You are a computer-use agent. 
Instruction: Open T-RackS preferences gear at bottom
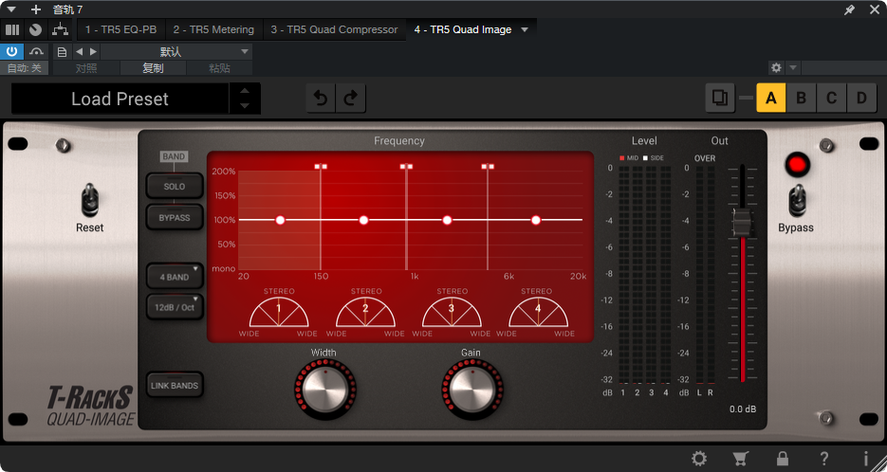(x=699, y=458)
